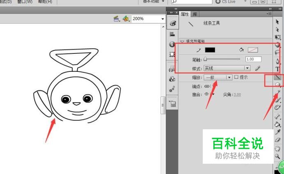Switch to the 属性 tab
This screenshot has height=174, width=284.
185,14
